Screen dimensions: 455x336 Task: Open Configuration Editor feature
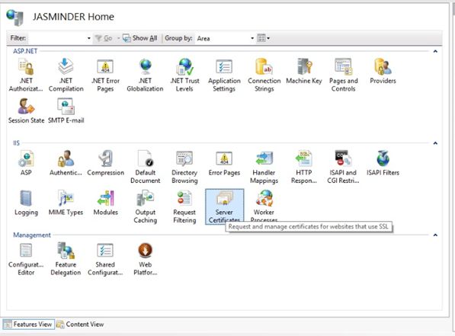point(26,259)
